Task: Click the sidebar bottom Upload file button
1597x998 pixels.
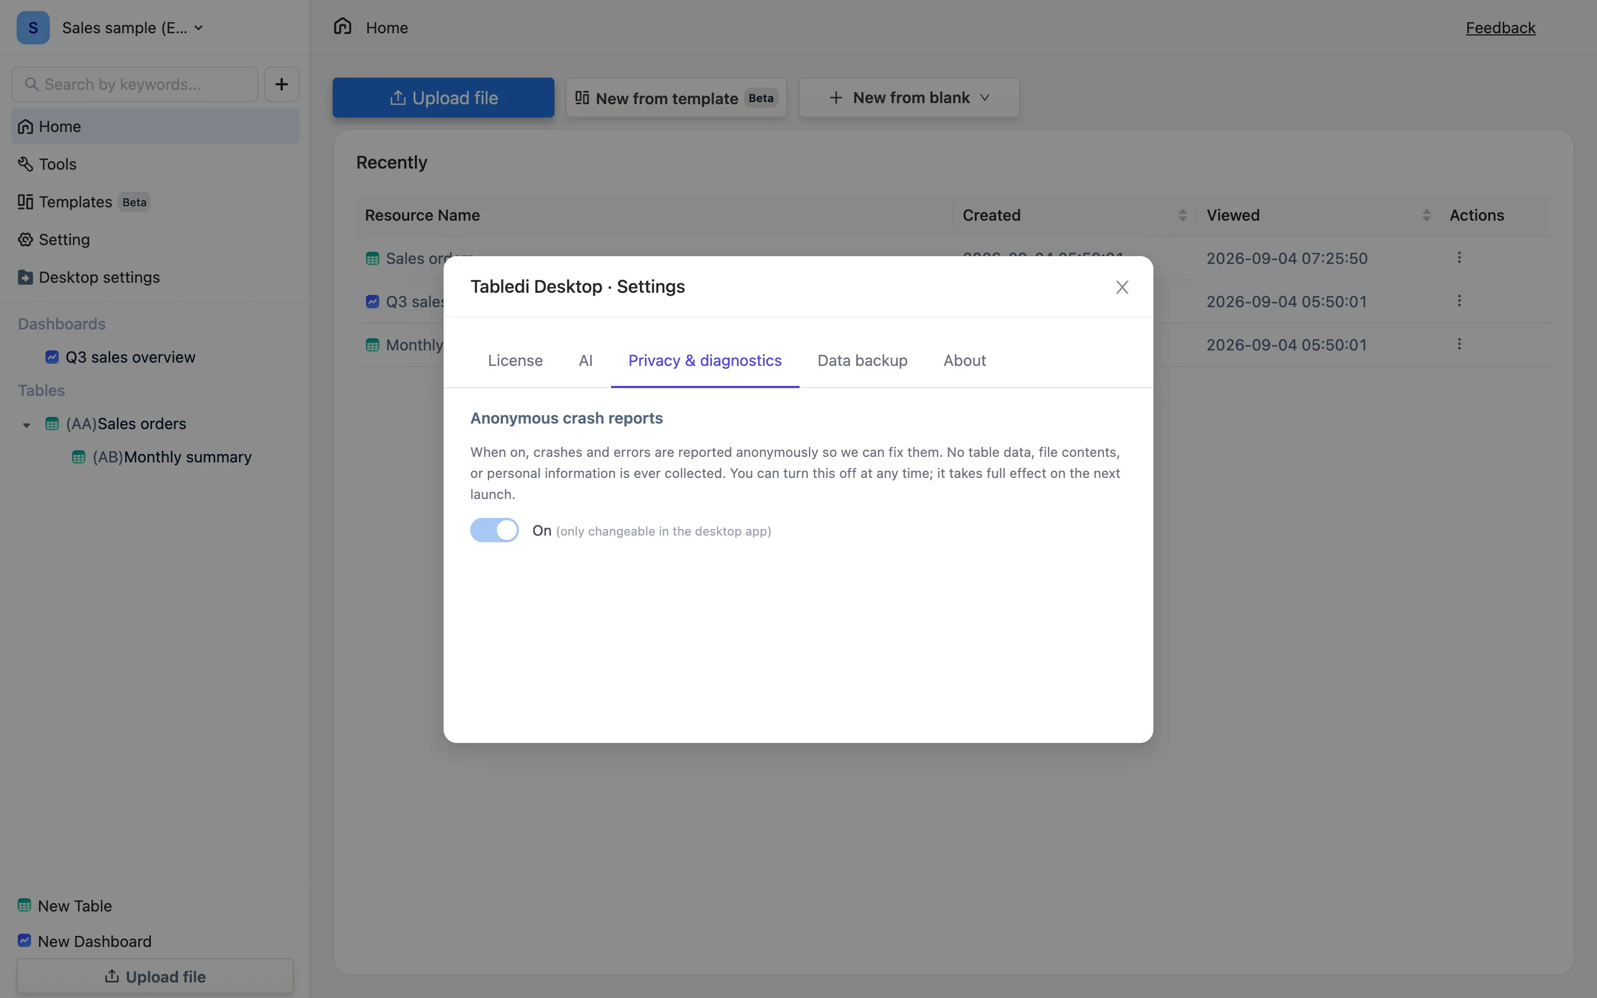Action: pyautogui.click(x=155, y=976)
